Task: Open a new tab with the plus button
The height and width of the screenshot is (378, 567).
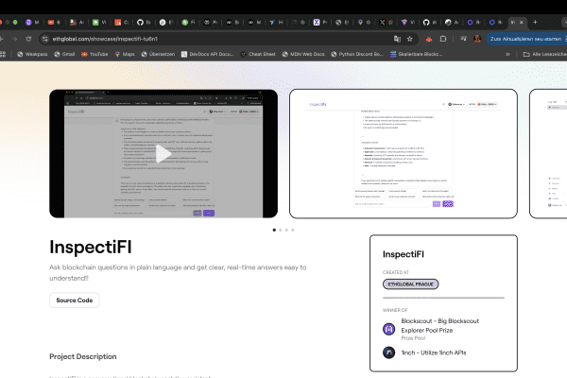Action: point(535,22)
